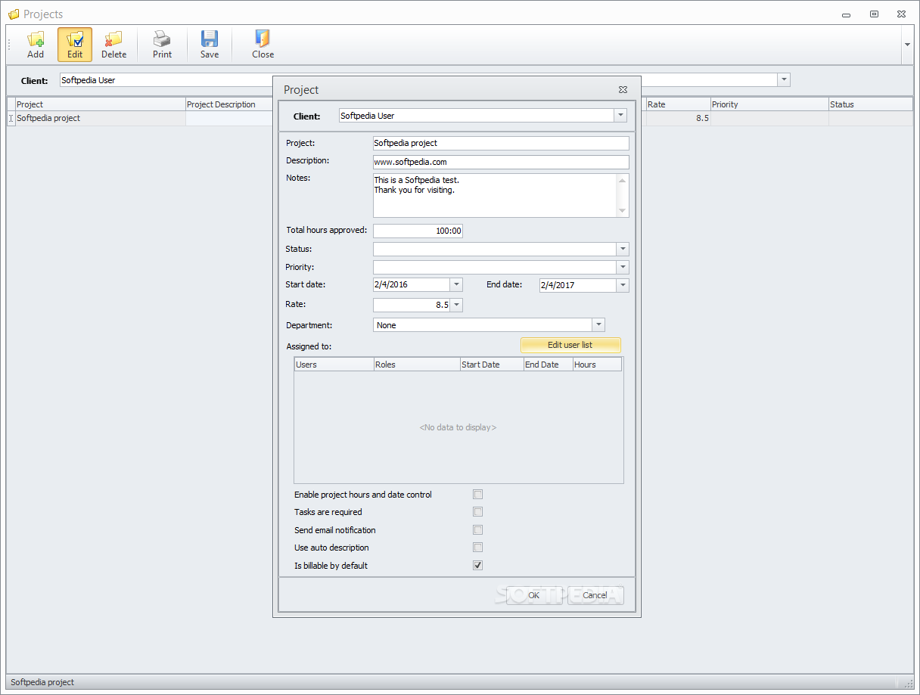Click the Projects window title folder icon

(14, 14)
